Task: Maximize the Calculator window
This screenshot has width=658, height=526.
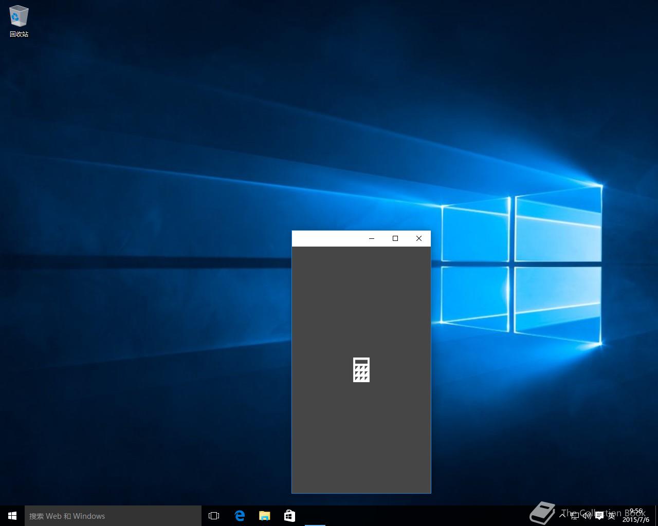Action: click(395, 238)
